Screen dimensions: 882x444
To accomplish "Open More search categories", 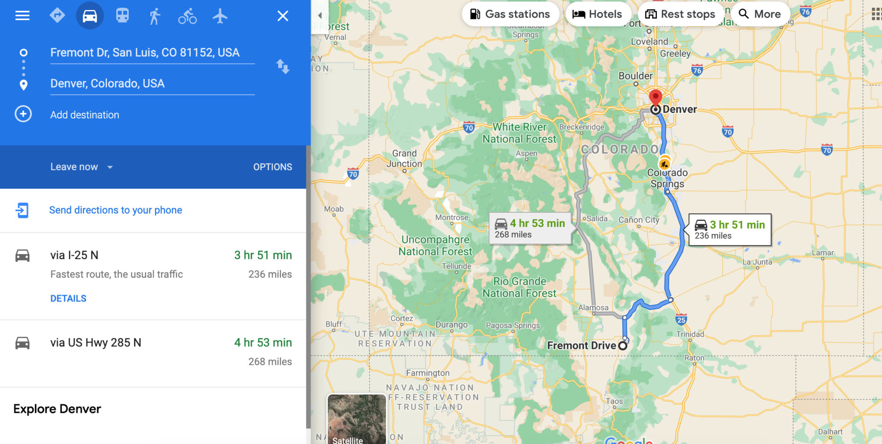I will click(x=760, y=14).
